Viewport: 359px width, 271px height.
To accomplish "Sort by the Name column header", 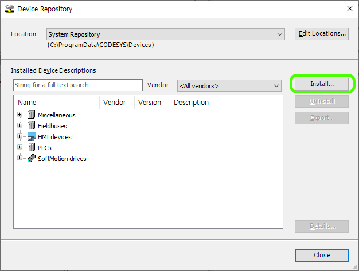I will click(x=57, y=103).
